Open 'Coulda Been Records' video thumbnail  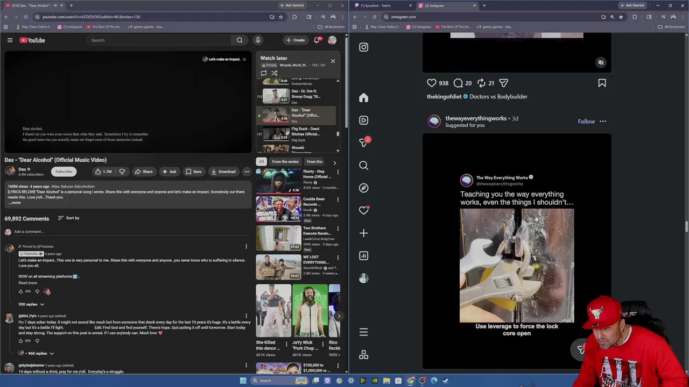click(x=278, y=210)
